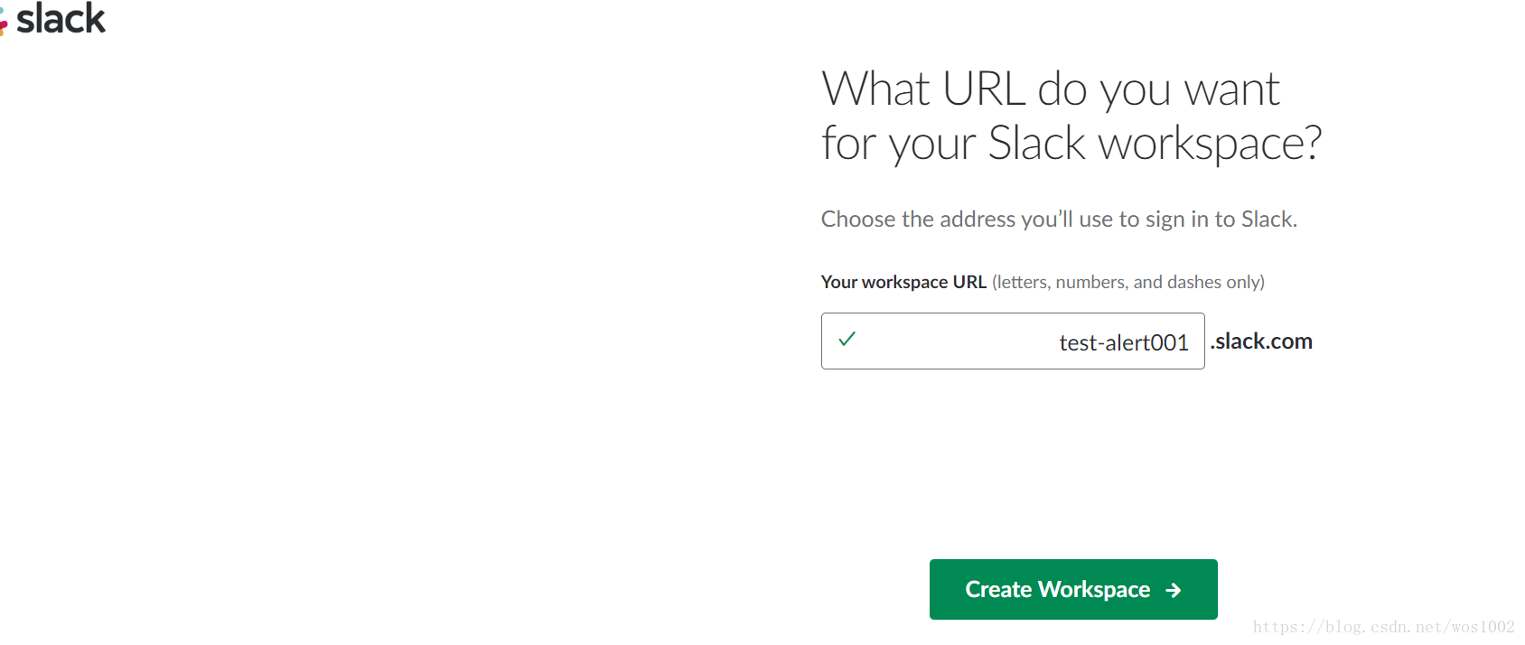Click the 'letters, numbers, and dashes only' hint
1525x645 pixels.
(x=1128, y=282)
